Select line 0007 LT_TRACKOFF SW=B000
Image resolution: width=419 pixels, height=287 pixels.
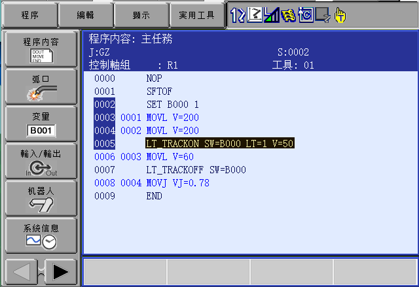[196, 169]
